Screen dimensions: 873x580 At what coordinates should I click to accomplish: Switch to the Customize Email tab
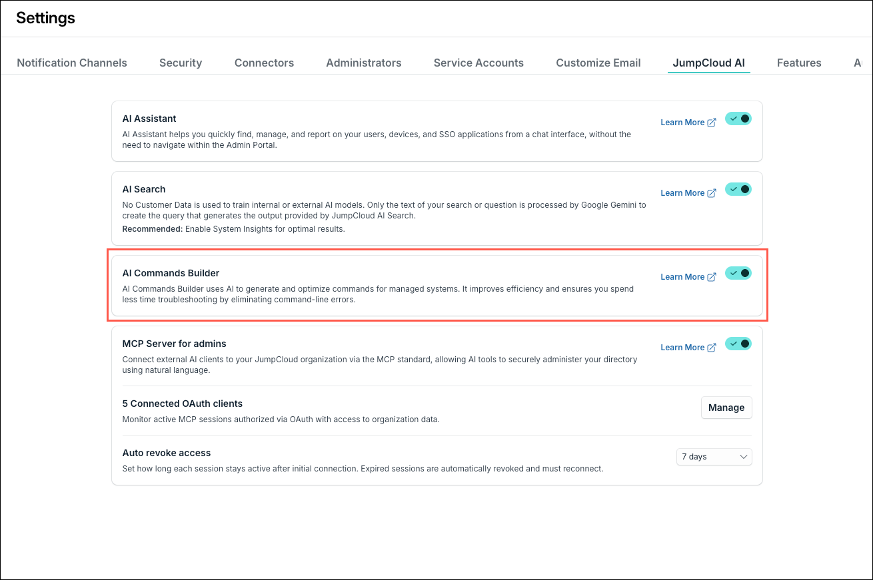point(598,63)
